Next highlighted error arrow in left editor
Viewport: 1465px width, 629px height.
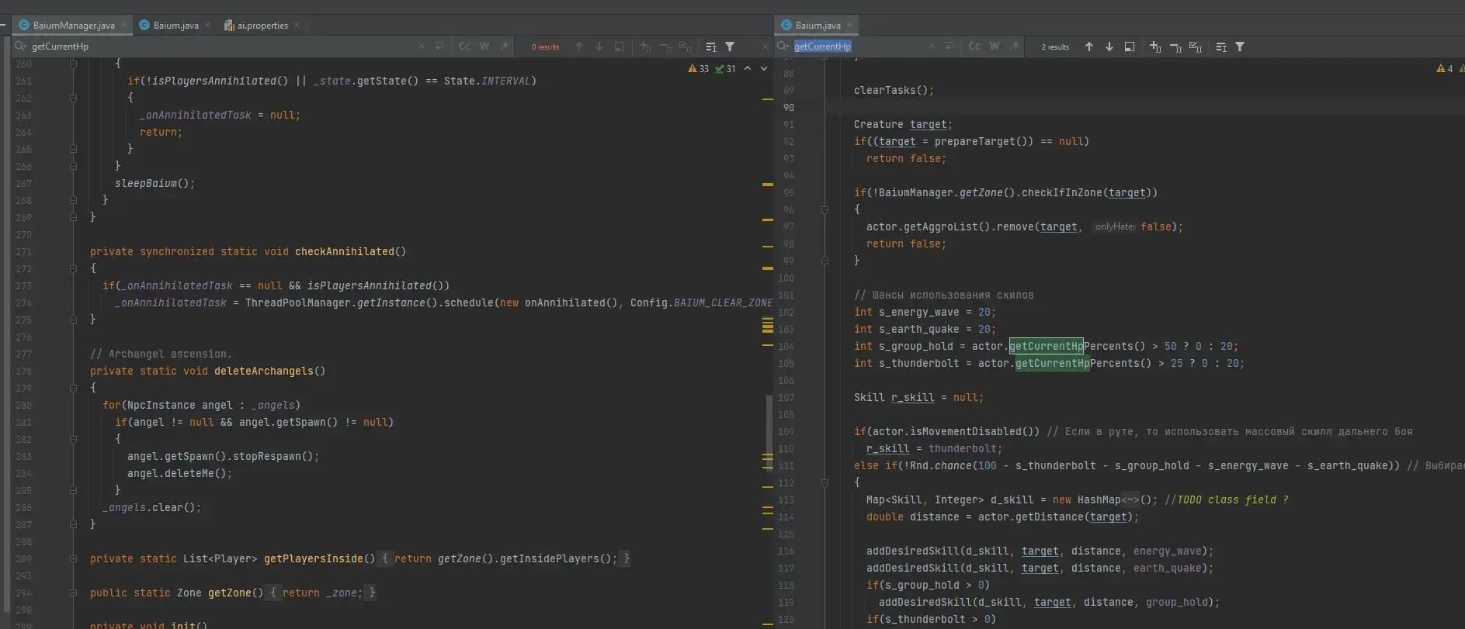(x=764, y=69)
